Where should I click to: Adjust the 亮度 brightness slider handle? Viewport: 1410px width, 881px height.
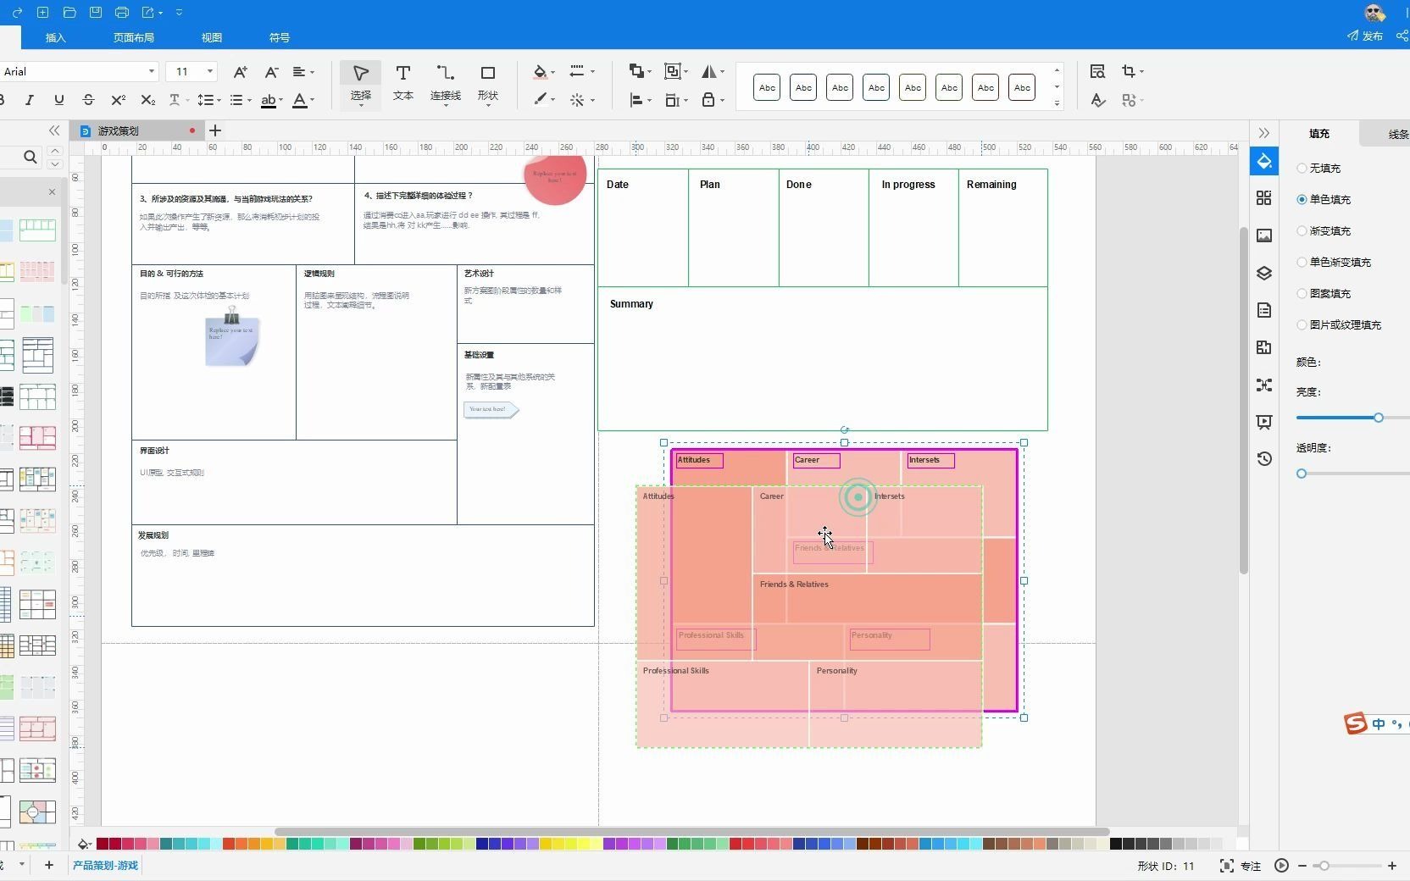1378,418
